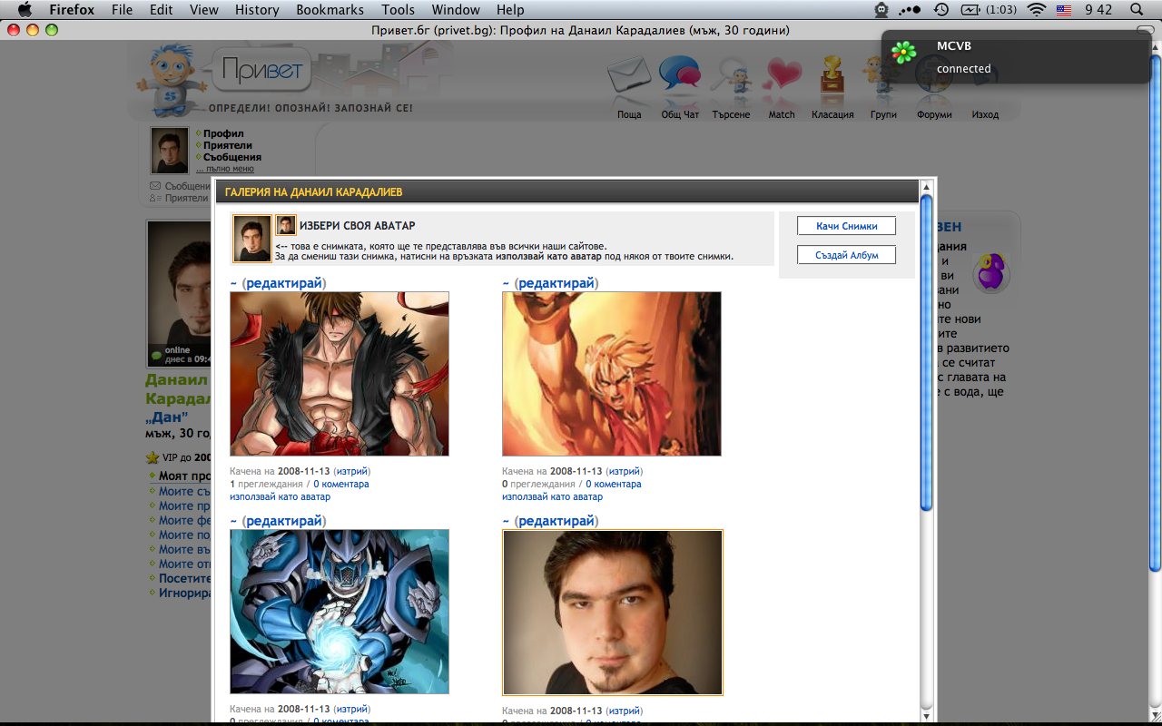Click the Профил link in header
1162x726 pixels.
click(223, 133)
